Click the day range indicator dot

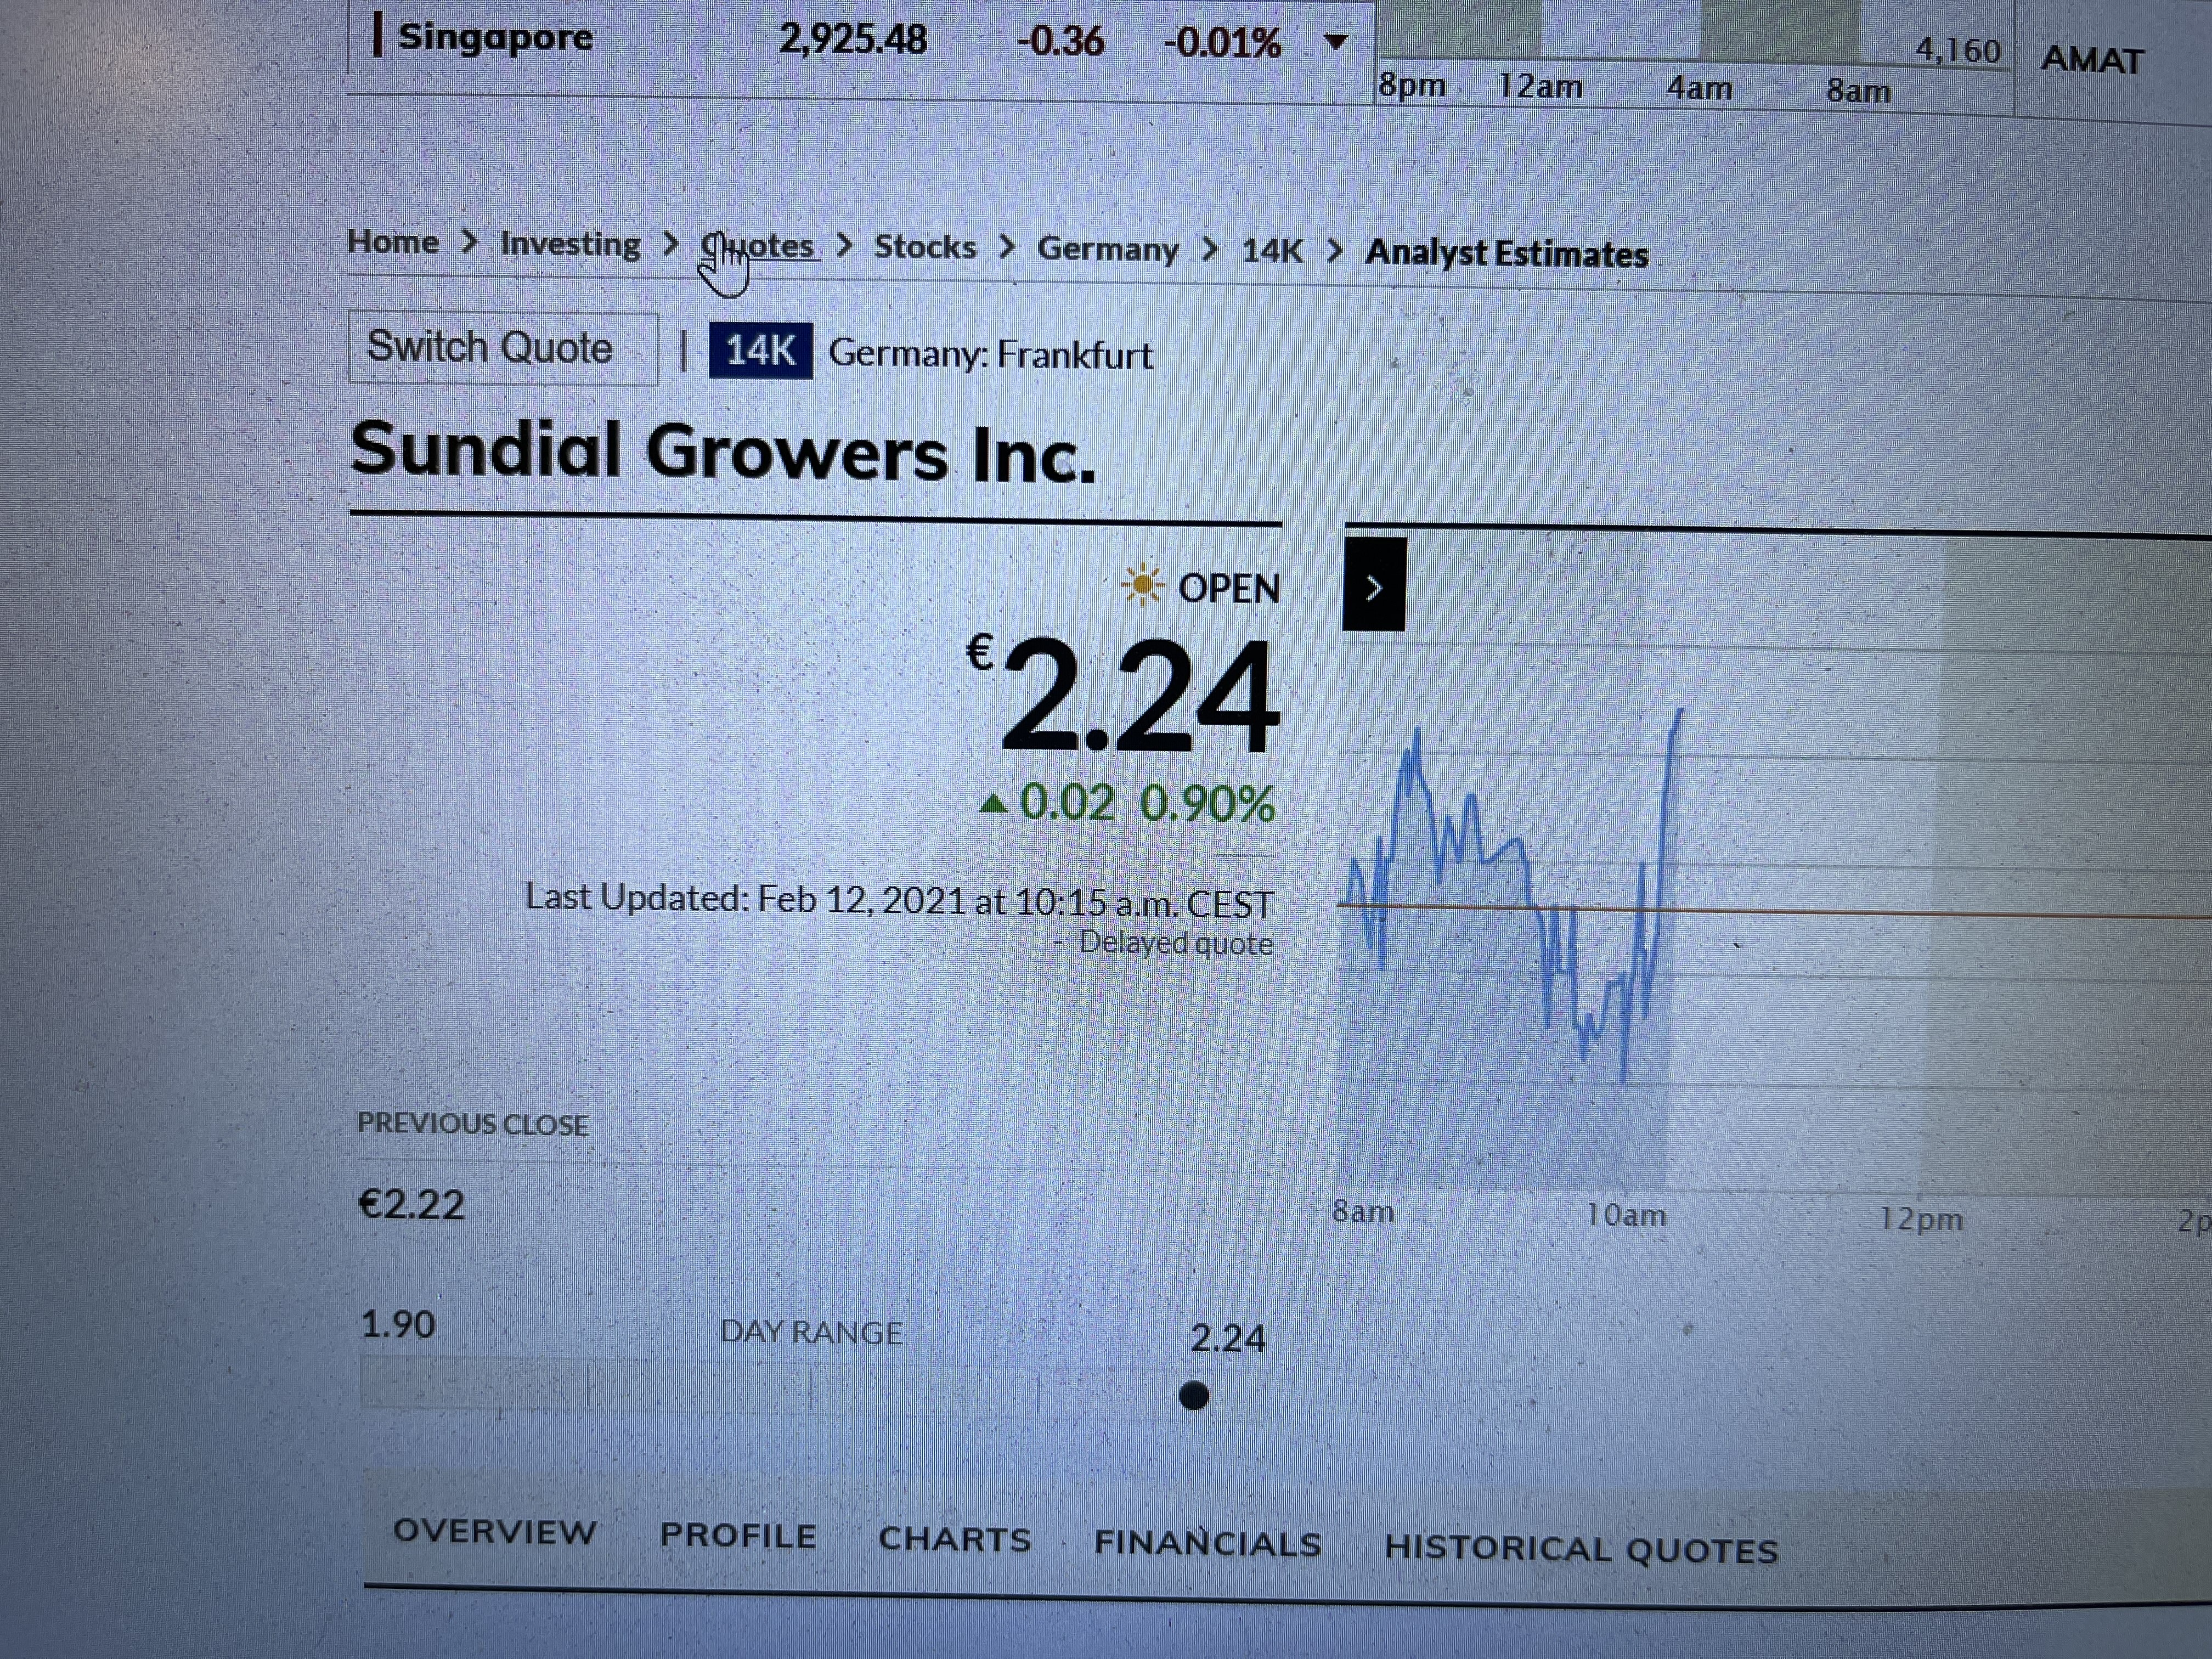pyautogui.click(x=1193, y=1395)
